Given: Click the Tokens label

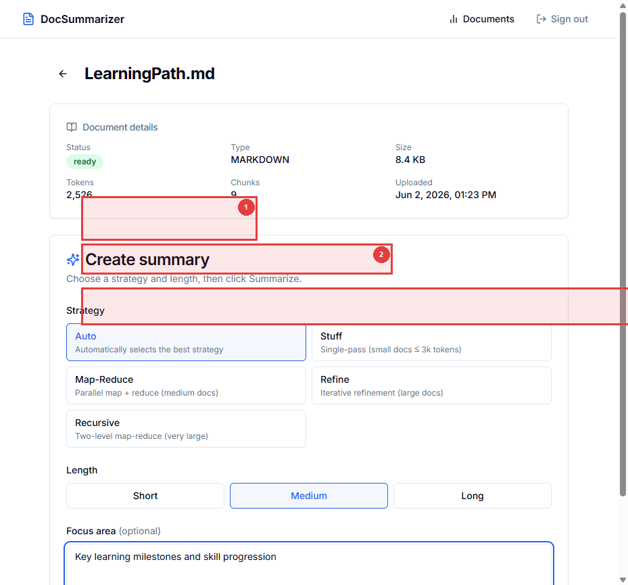Looking at the screenshot, I should 80,183.
